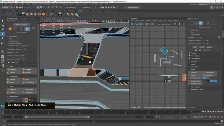
Task: Click the Save Scene icon
Action: click(22, 7)
